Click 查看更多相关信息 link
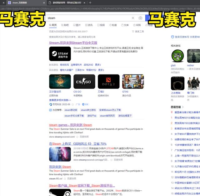Image resolution: width=200 pixels, height=196 pixels. point(60,100)
